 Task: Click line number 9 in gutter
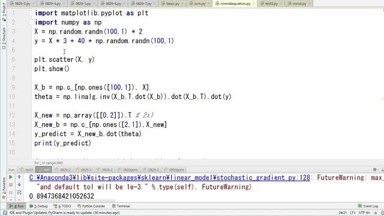coord(13,88)
